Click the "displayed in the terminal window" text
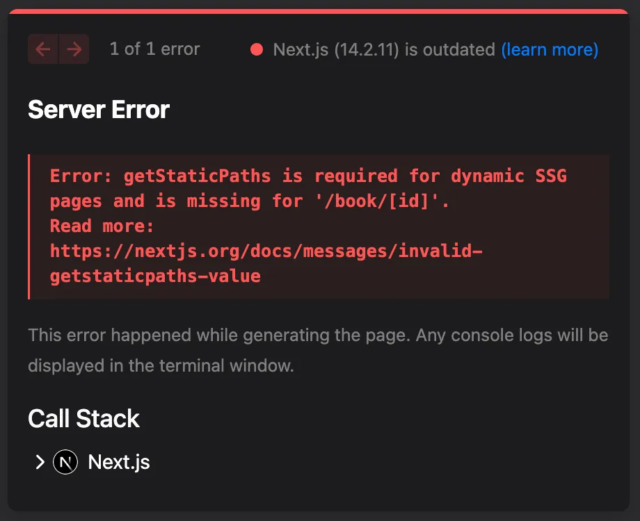The image size is (640, 521). tap(161, 365)
